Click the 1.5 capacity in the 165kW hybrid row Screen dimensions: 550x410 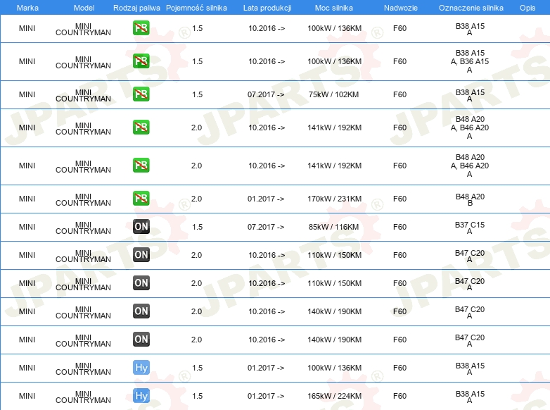click(198, 396)
